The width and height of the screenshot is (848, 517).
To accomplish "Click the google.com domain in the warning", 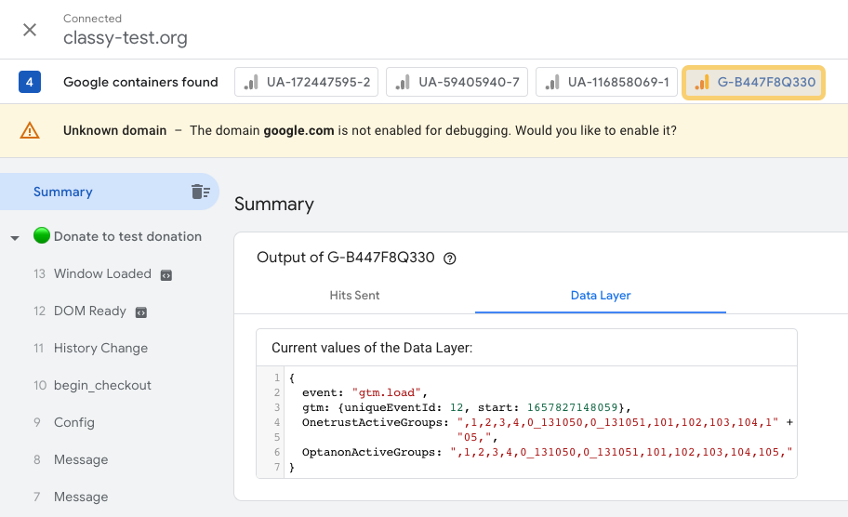I will pos(298,131).
